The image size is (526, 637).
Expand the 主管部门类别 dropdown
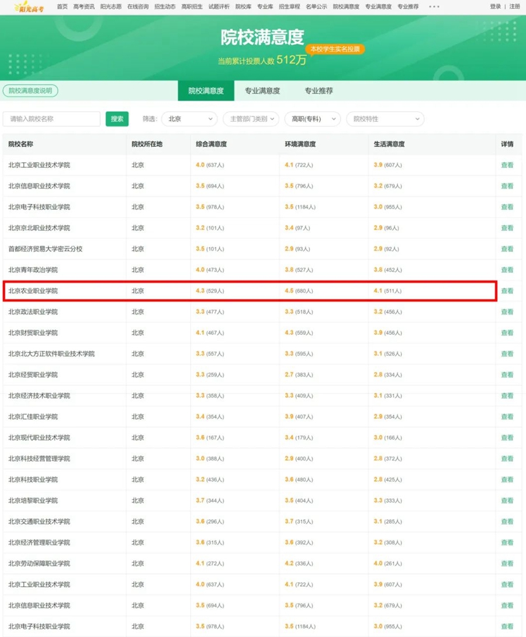click(251, 119)
